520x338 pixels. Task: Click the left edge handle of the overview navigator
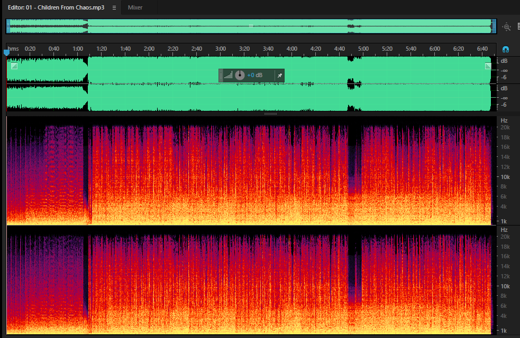[x=8, y=26]
